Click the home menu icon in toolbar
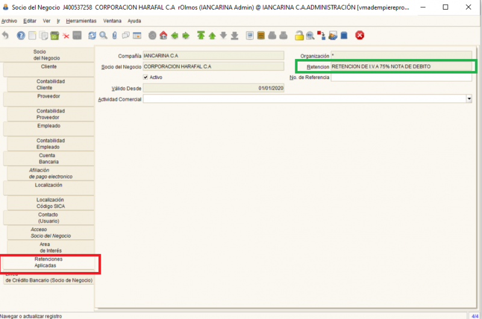This screenshot has height=319, width=482. coord(163,36)
